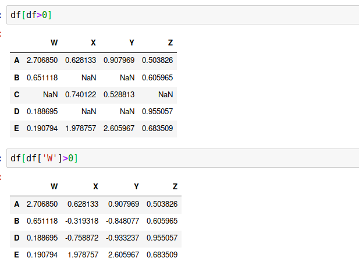
Task: Click row label A in first table
Action: (16, 60)
